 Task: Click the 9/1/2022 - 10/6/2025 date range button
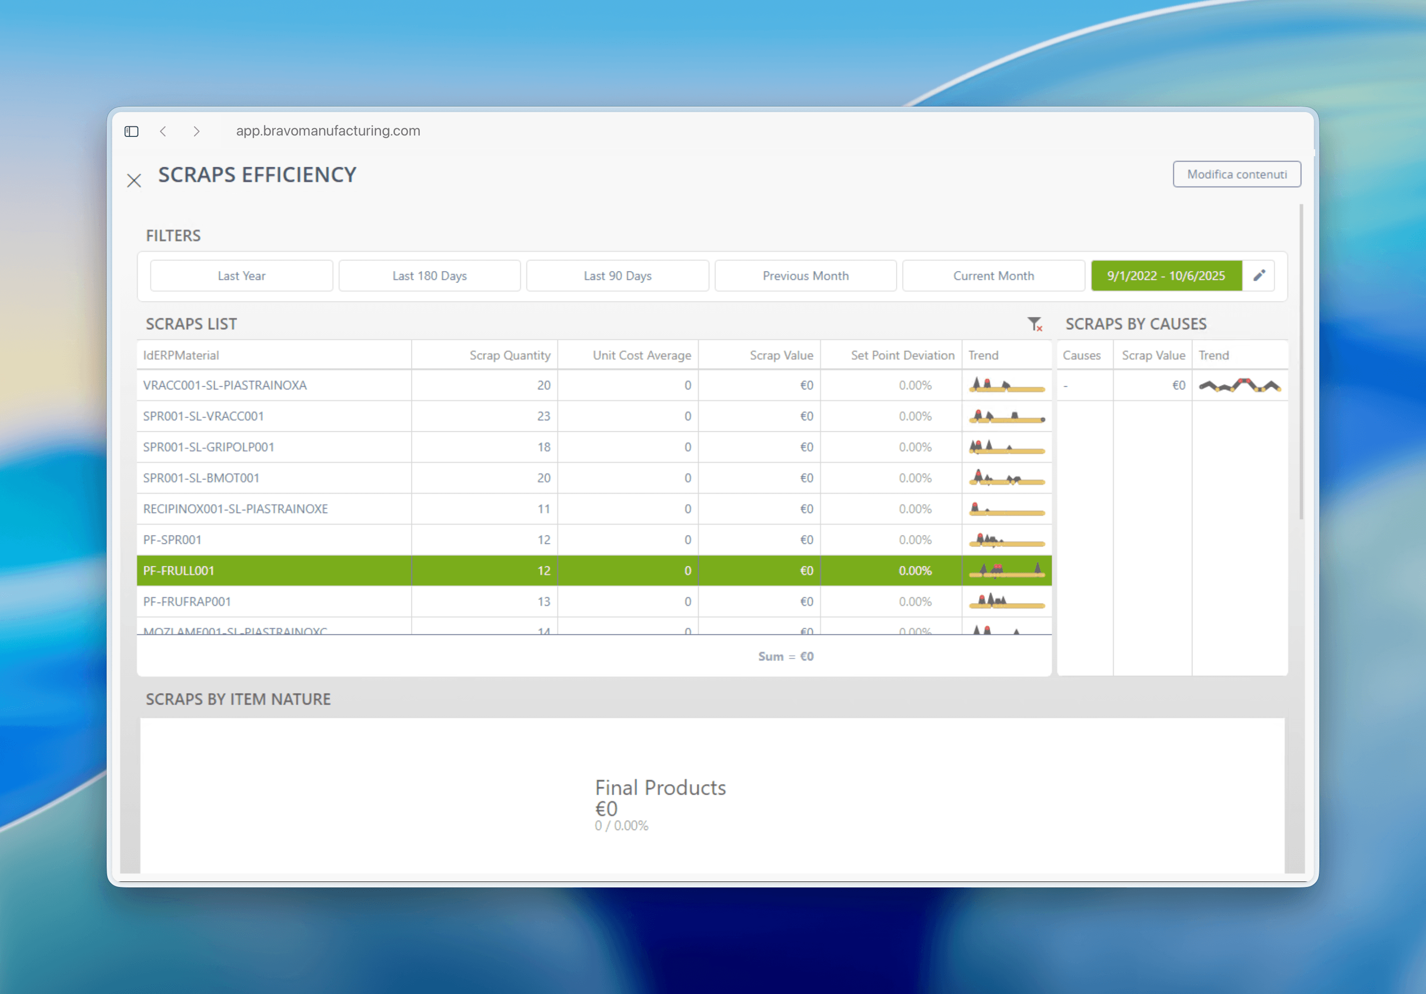1166,276
